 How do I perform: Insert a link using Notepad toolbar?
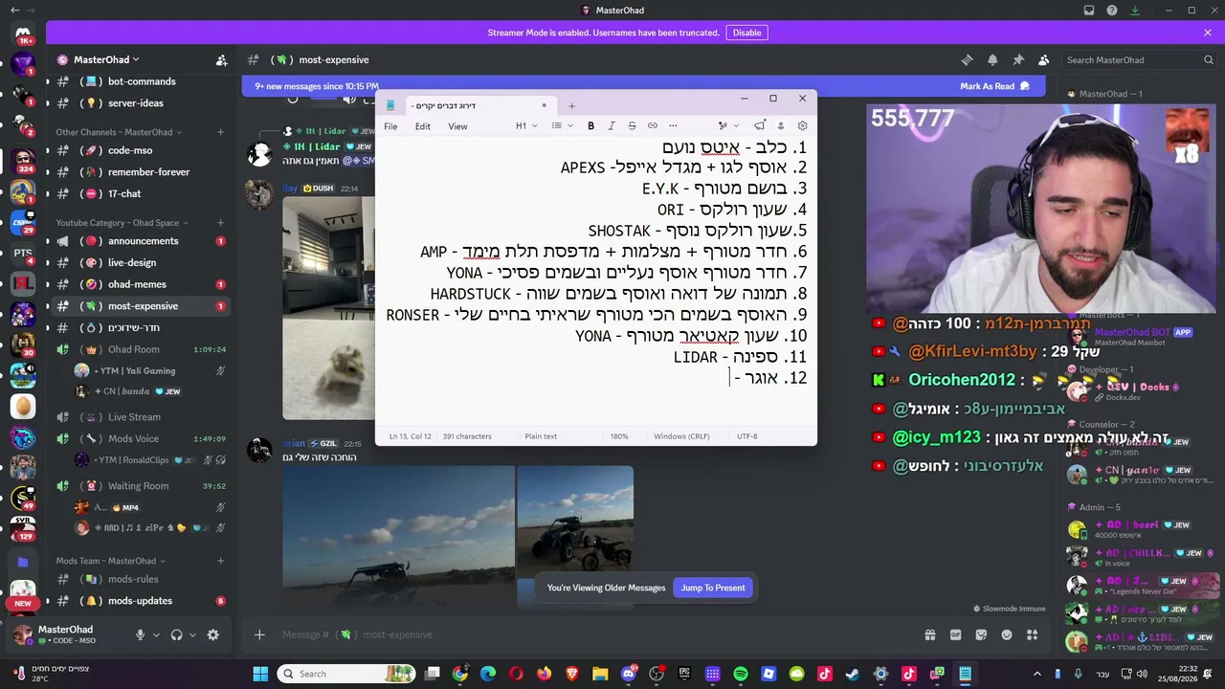tap(653, 126)
